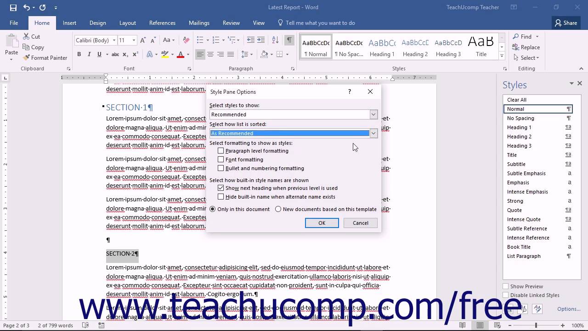Click Clear All in Styles pane
This screenshot has width=588, height=331.
pos(517,100)
